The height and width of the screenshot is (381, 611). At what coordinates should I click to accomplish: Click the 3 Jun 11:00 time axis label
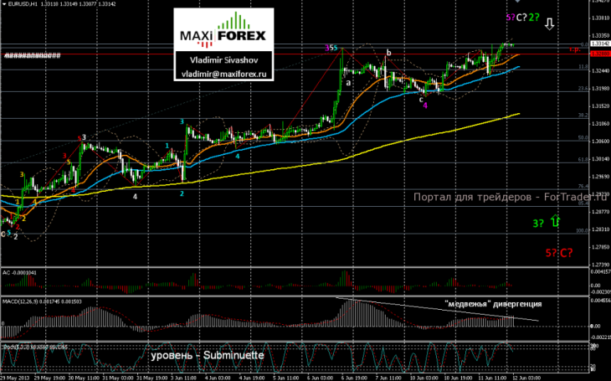click(x=182, y=378)
